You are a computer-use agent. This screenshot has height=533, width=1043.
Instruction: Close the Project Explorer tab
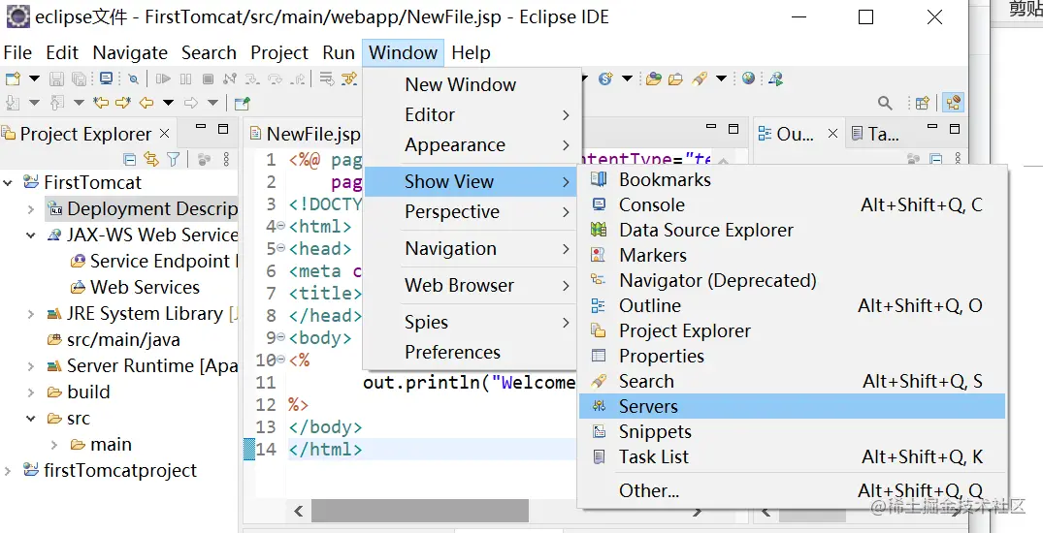[x=164, y=134]
